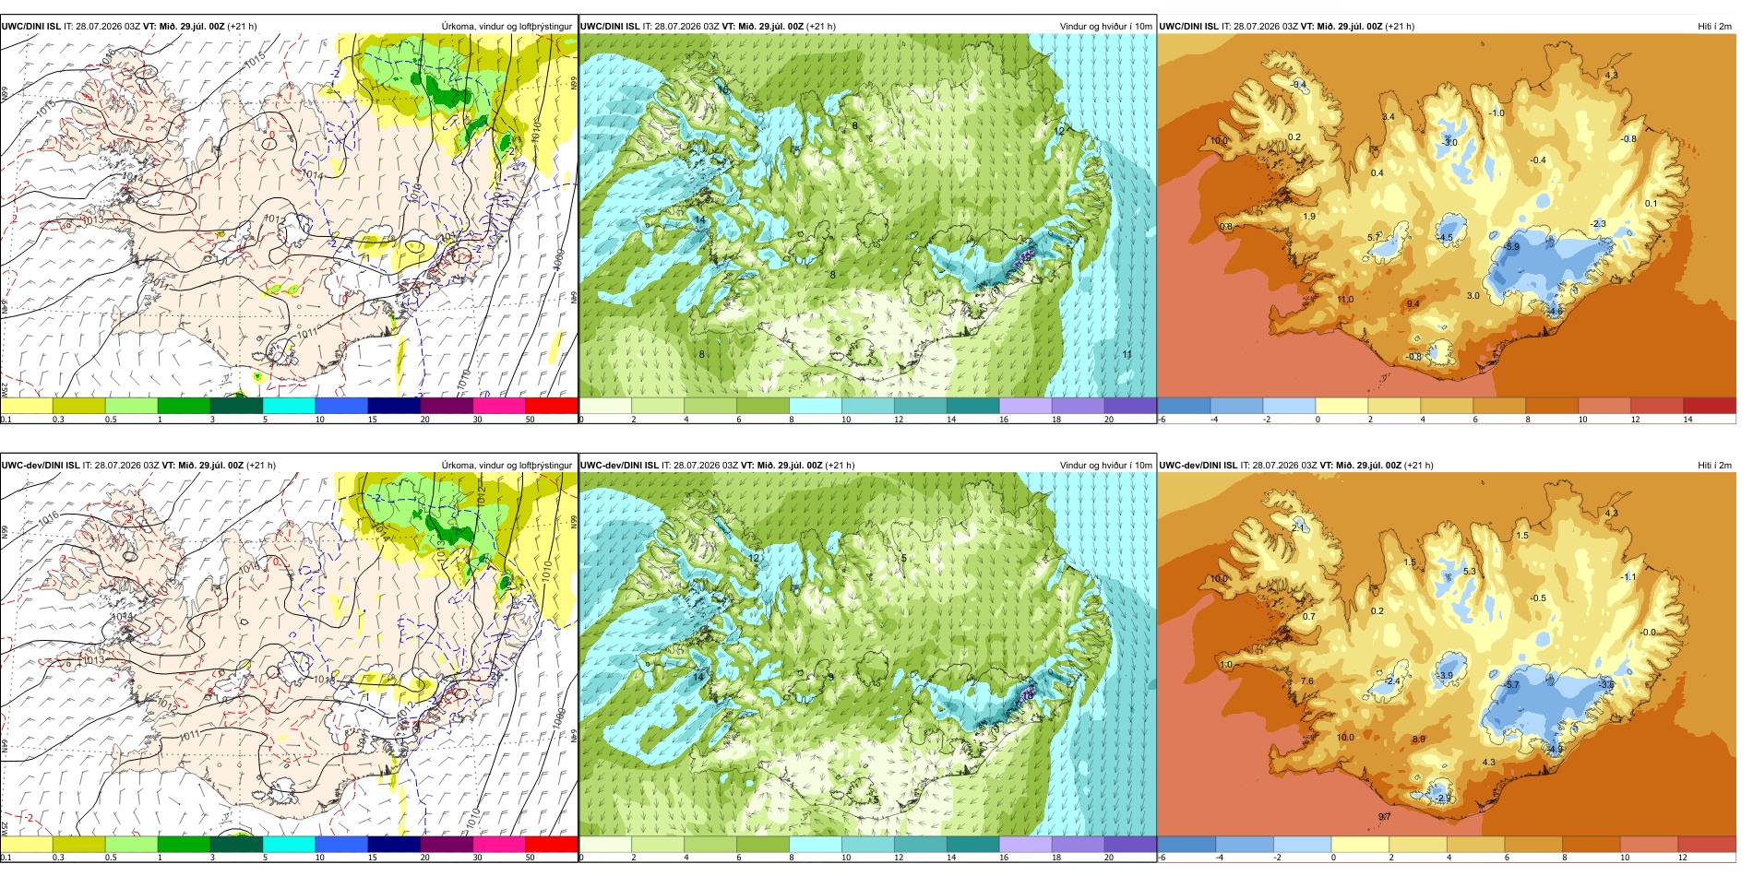This screenshot has height=876, width=1753.
Task: Click the UWC/DINI 'Úrkoma, vindur og loftþrýstingur' title
Action: coord(507,26)
